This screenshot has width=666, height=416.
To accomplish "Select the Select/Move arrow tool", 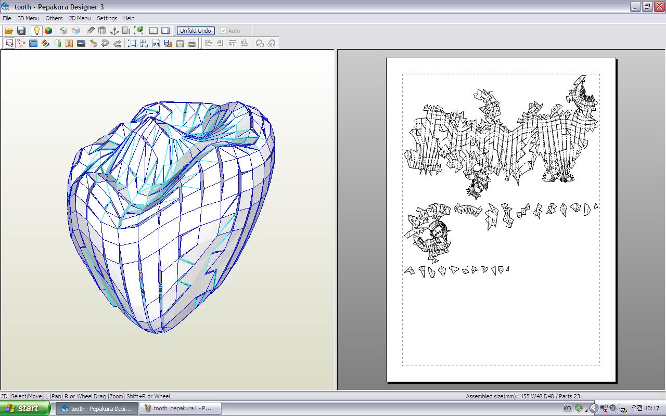I will pyautogui.click(x=9, y=44).
